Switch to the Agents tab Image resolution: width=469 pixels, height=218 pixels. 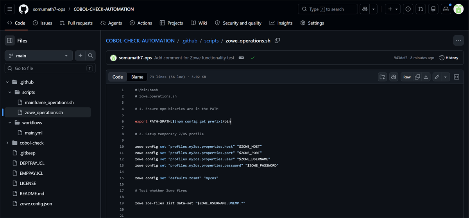111,23
